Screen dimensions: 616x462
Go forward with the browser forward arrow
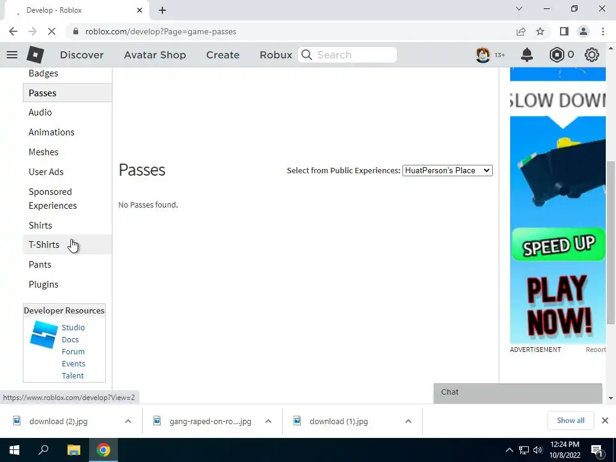(x=32, y=31)
